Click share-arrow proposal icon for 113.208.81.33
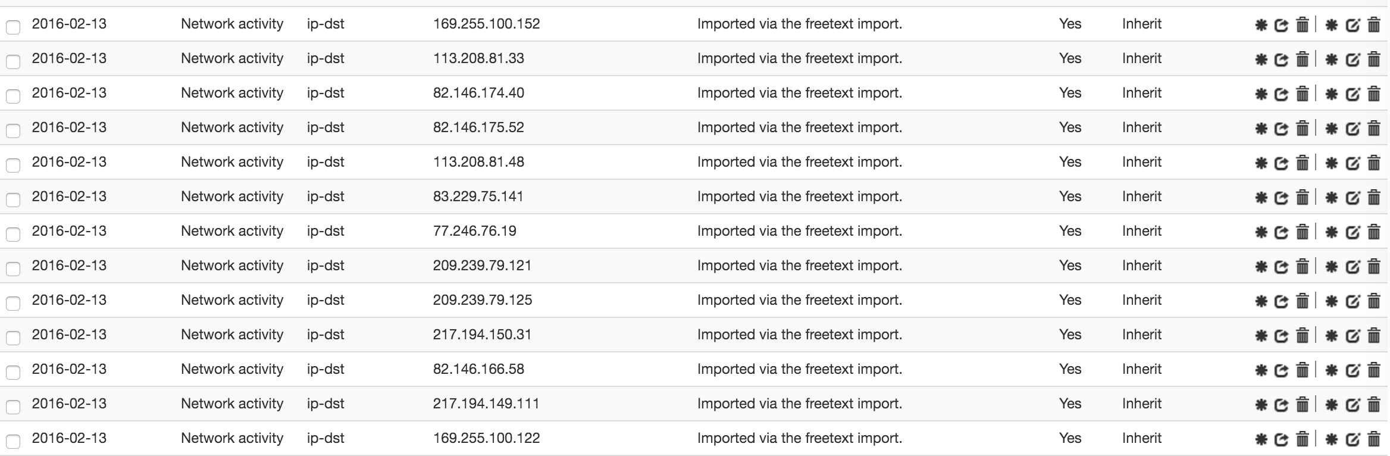The height and width of the screenshot is (456, 1390). tap(1281, 60)
